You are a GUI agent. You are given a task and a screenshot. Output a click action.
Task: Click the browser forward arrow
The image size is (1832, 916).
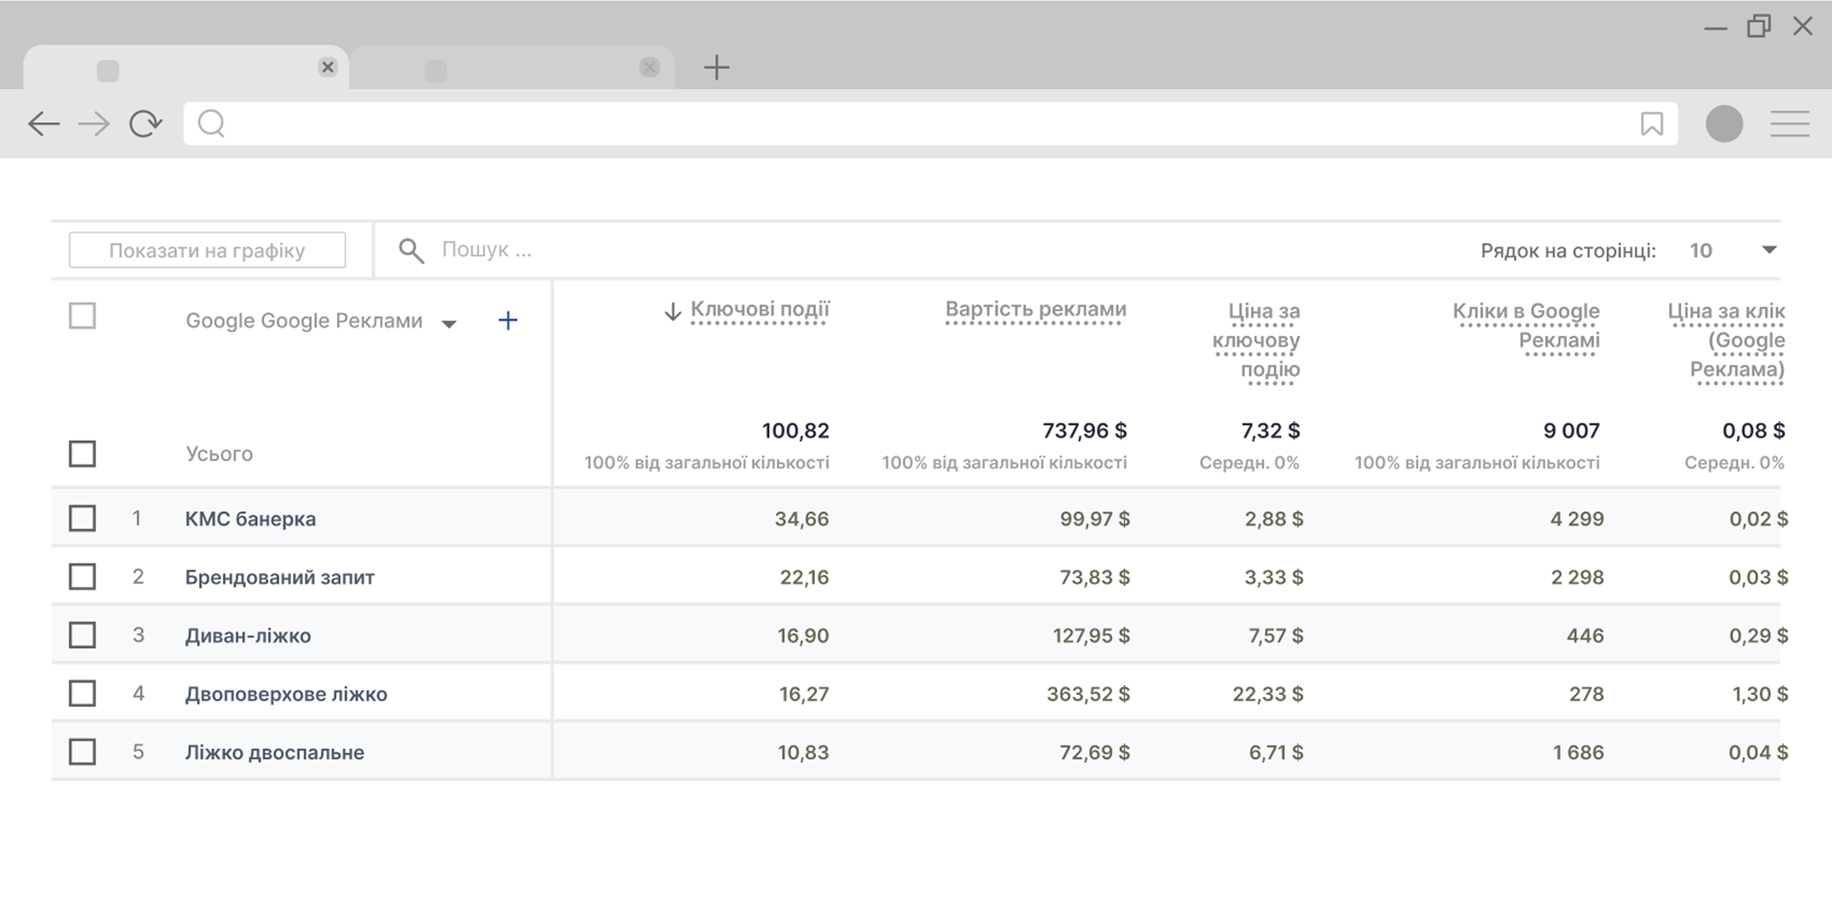pos(94,124)
